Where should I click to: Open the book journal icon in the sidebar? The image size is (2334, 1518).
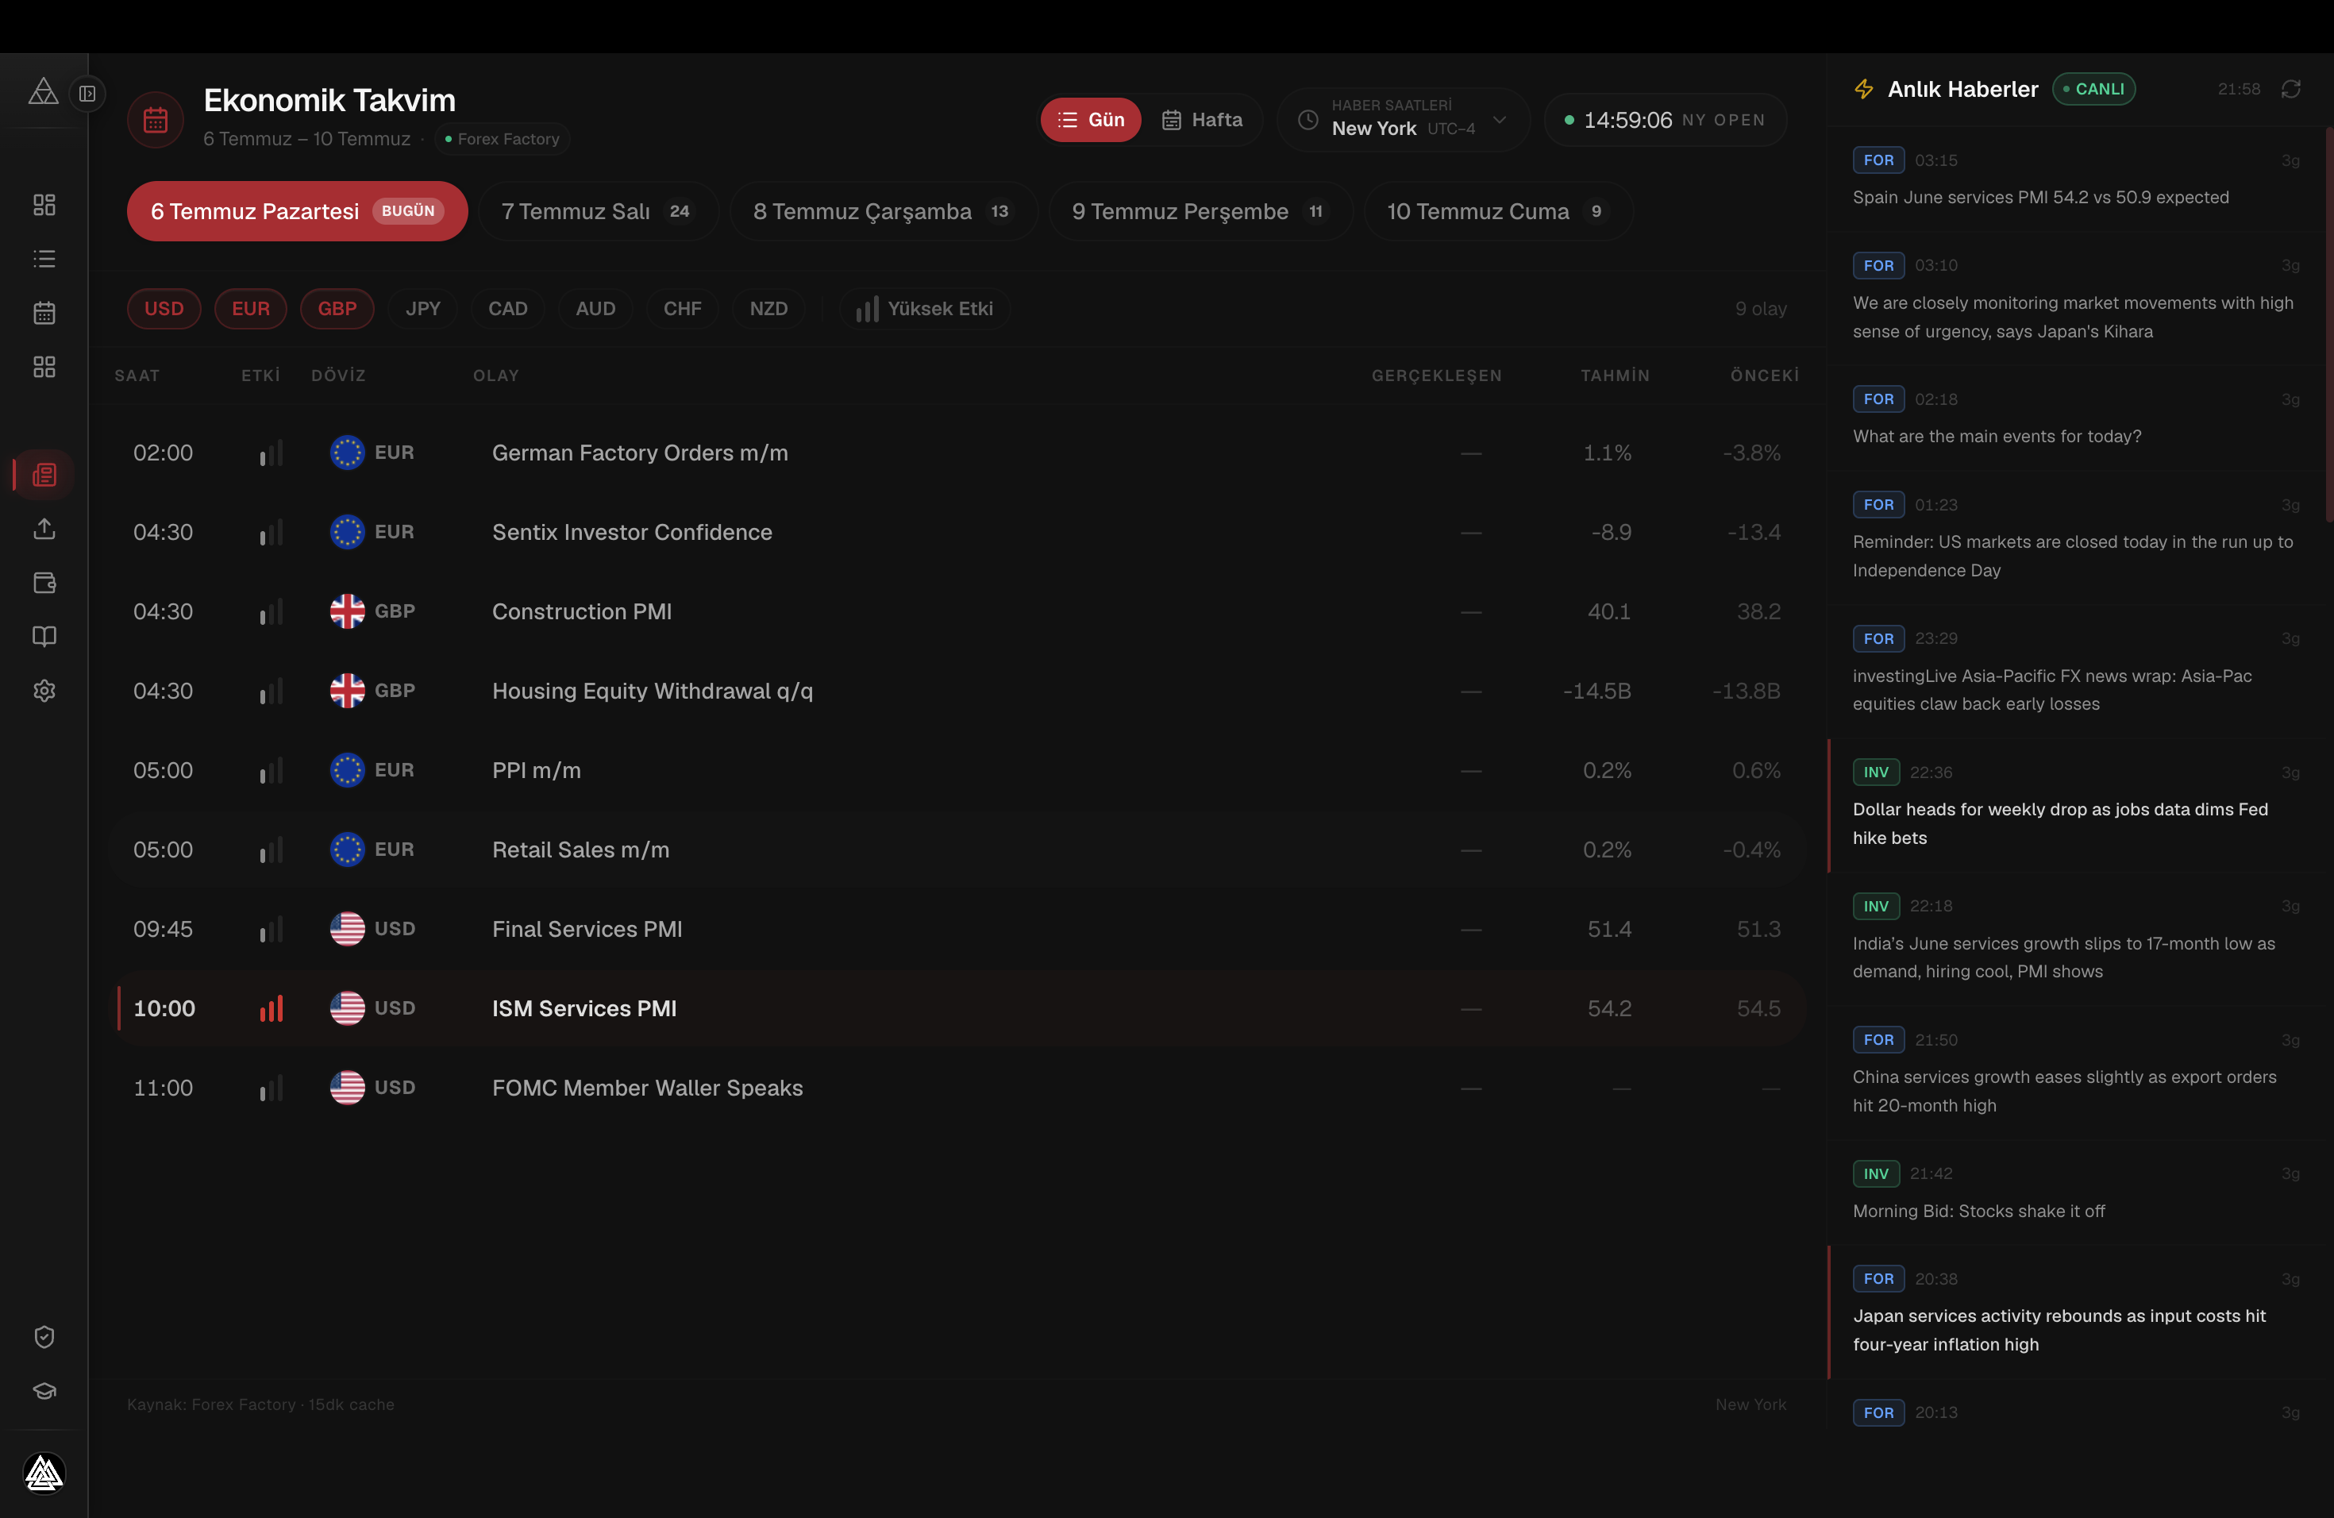pyautogui.click(x=44, y=637)
